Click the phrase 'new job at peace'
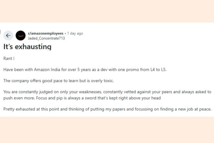Screen dimensions: 214x143 (195, 109)
